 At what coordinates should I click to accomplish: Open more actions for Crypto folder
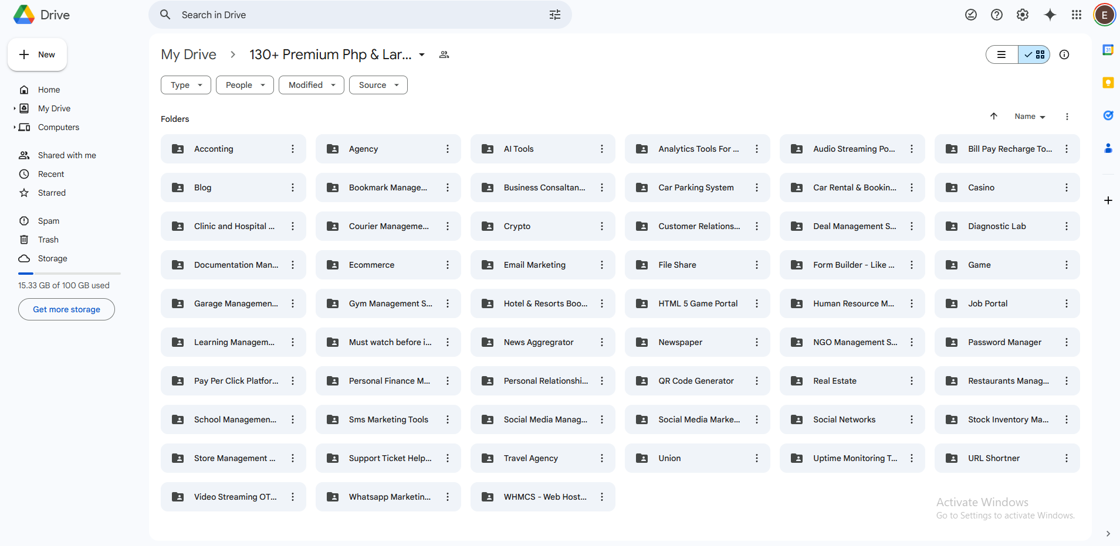tap(602, 226)
